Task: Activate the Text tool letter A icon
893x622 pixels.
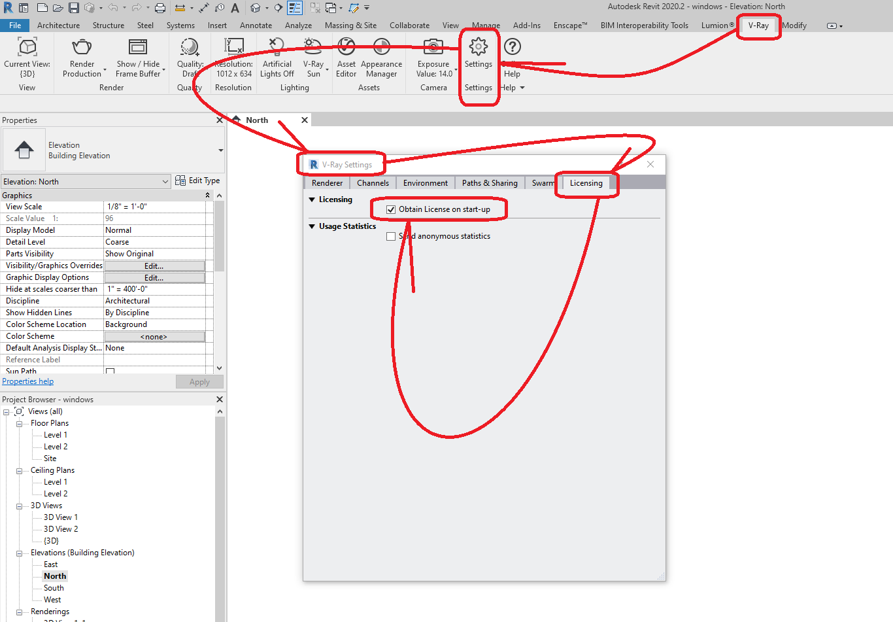Action: coord(235,8)
